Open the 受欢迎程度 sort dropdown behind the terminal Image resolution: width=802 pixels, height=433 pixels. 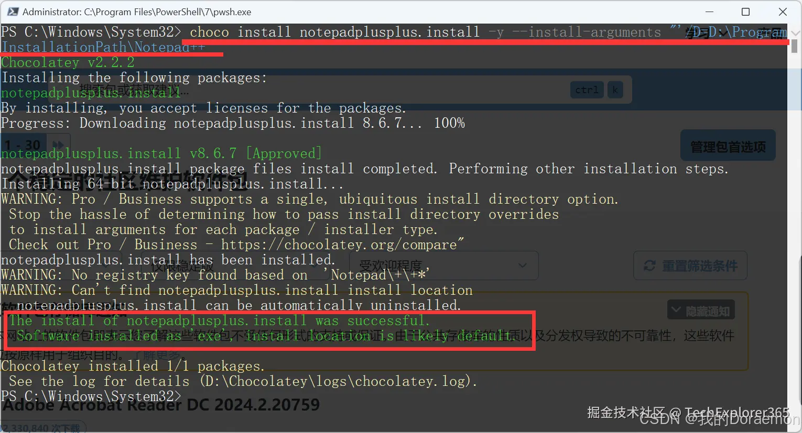[444, 266]
